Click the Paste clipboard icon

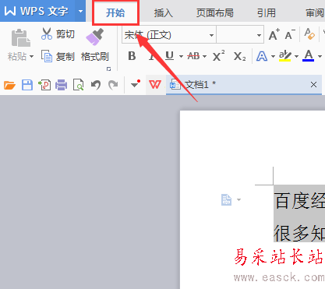[20, 38]
